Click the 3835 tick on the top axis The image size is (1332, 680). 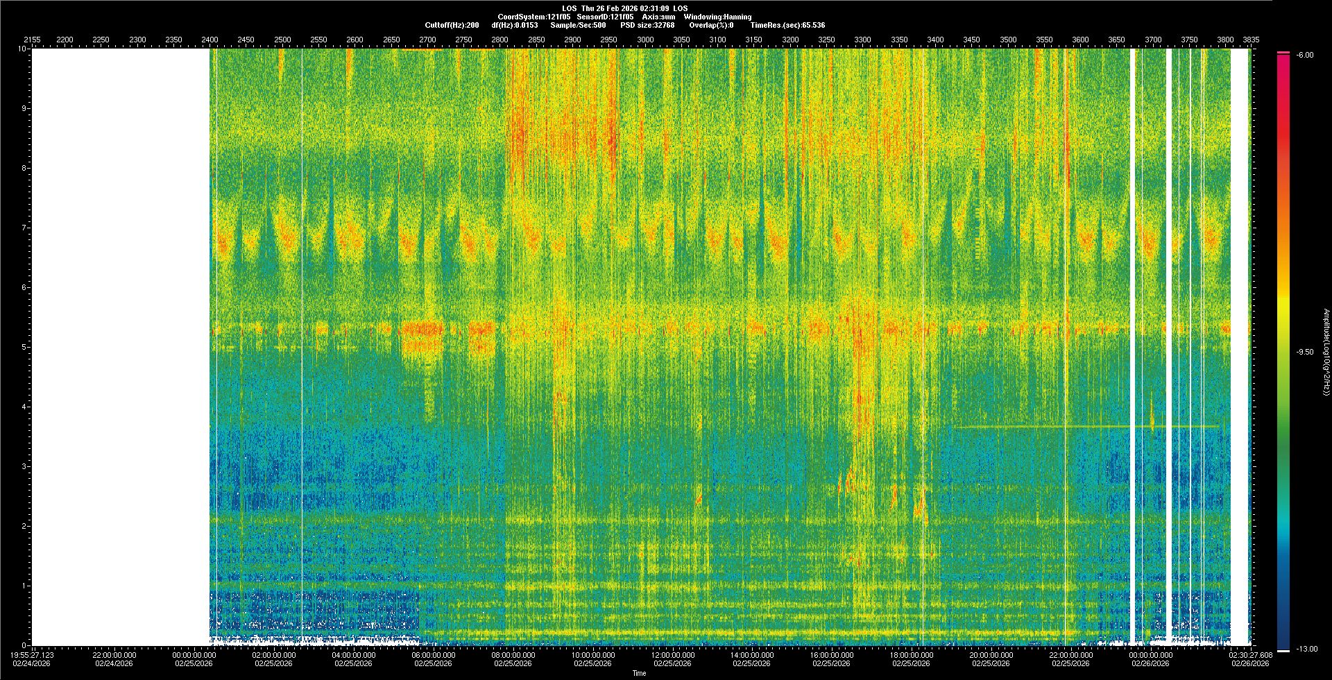(1251, 40)
